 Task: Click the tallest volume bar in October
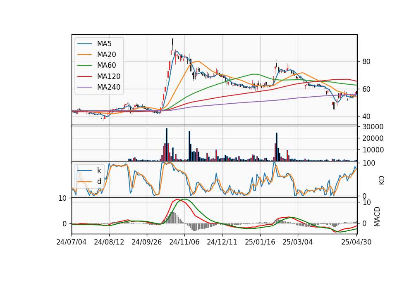[167, 145]
